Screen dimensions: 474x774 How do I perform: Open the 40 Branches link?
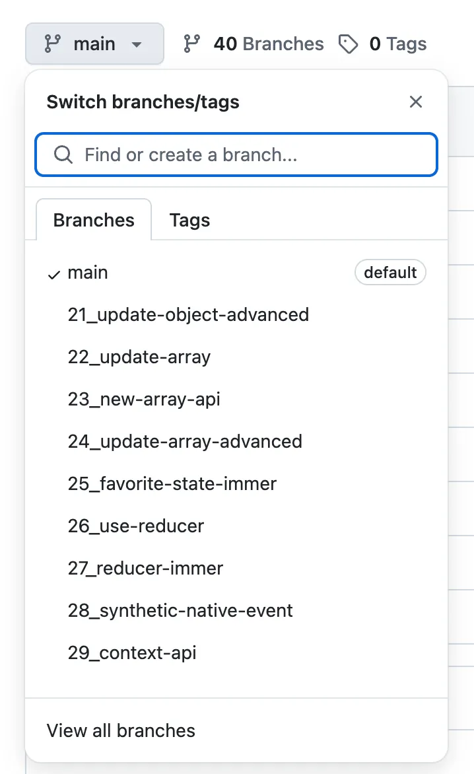tap(268, 44)
